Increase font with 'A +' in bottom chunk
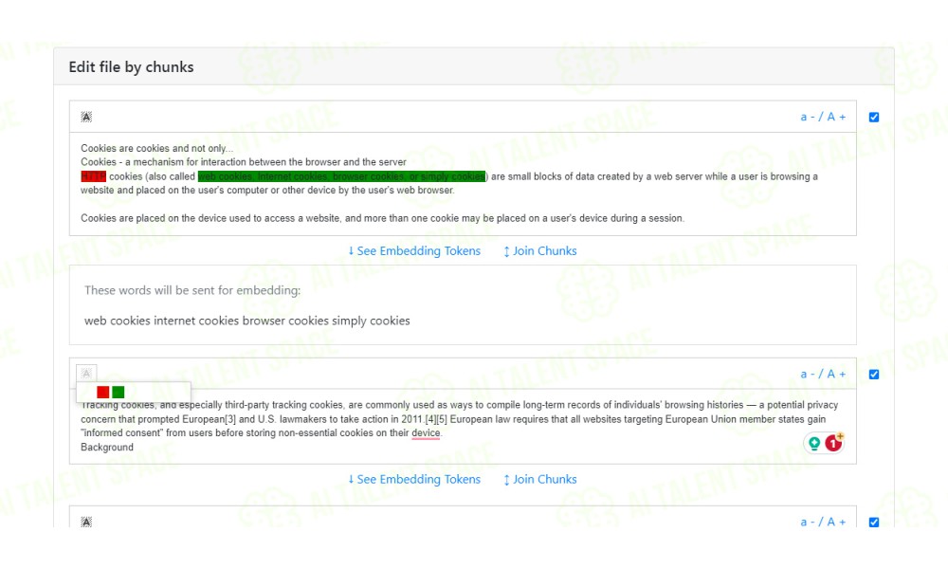Image resolution: width=948 pixels, height=569 pixels. point(836,522)
